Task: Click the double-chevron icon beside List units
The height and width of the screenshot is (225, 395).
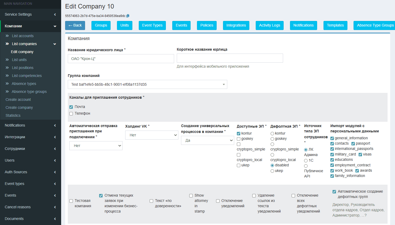Action: click(7, 60)
